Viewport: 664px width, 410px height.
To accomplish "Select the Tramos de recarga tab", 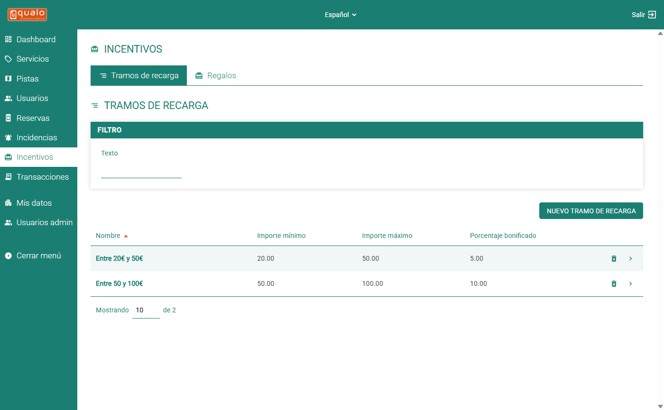I will [x=139, y=76].
